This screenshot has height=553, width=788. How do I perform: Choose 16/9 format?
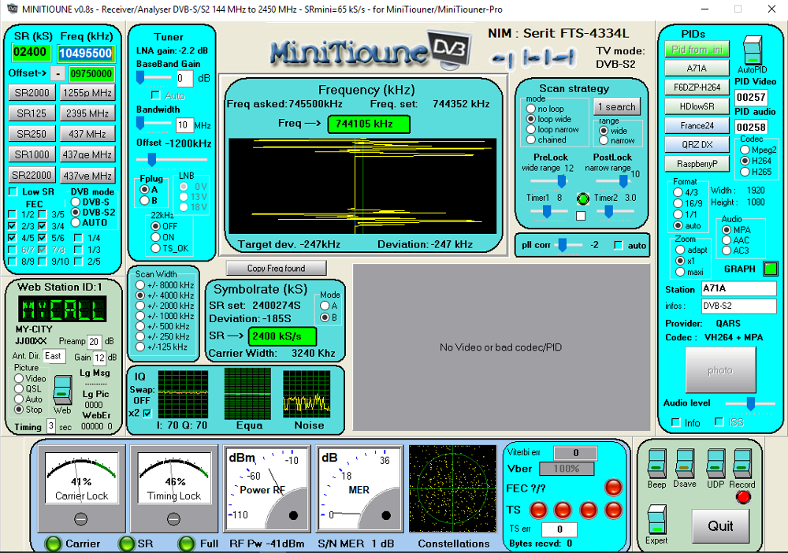(678, 203)
